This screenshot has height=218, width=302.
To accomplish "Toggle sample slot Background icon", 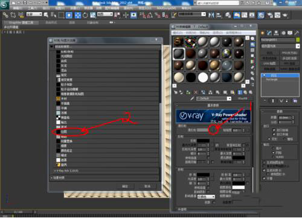I will click(x=252, y=50).
